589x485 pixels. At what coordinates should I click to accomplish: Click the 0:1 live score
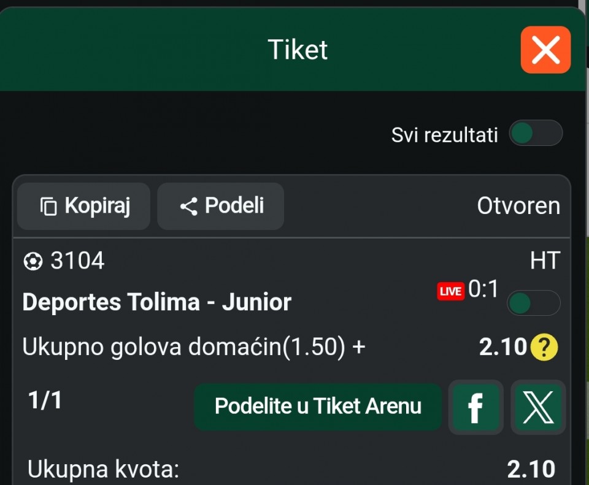483,289
